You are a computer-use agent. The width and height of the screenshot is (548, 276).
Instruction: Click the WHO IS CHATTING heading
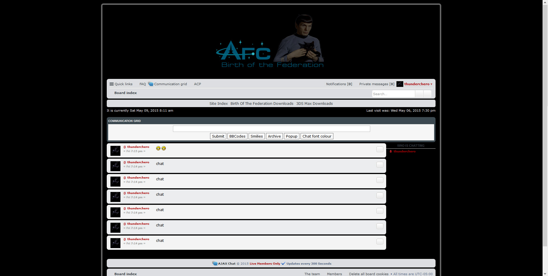coord(411,146)
